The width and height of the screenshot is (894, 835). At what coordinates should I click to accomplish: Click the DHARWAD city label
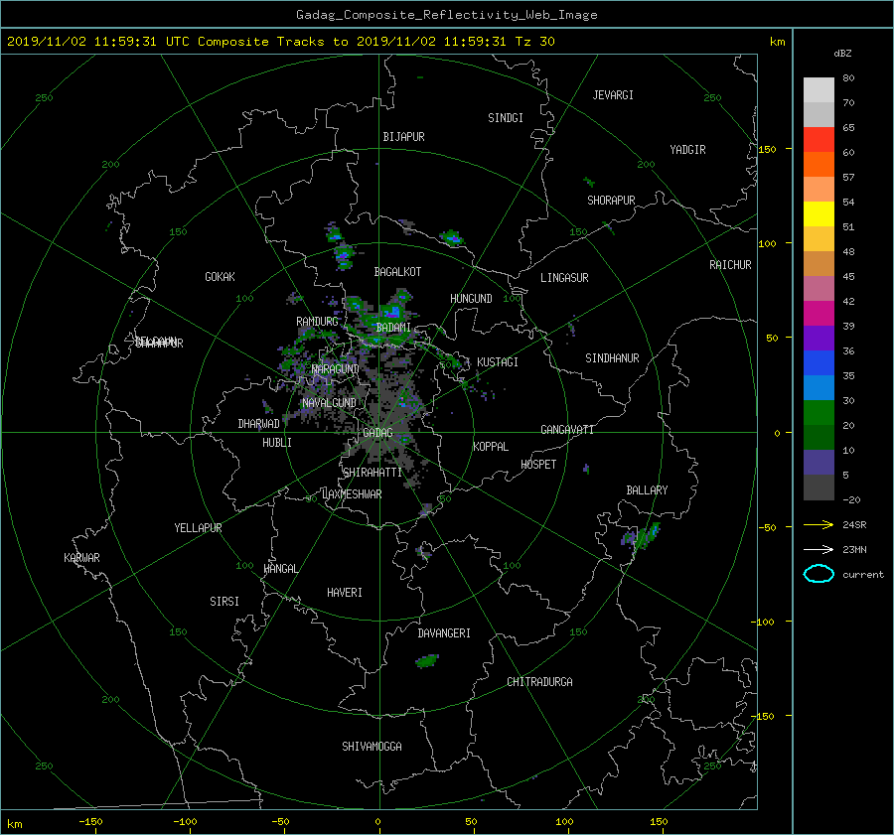[258, 424]
